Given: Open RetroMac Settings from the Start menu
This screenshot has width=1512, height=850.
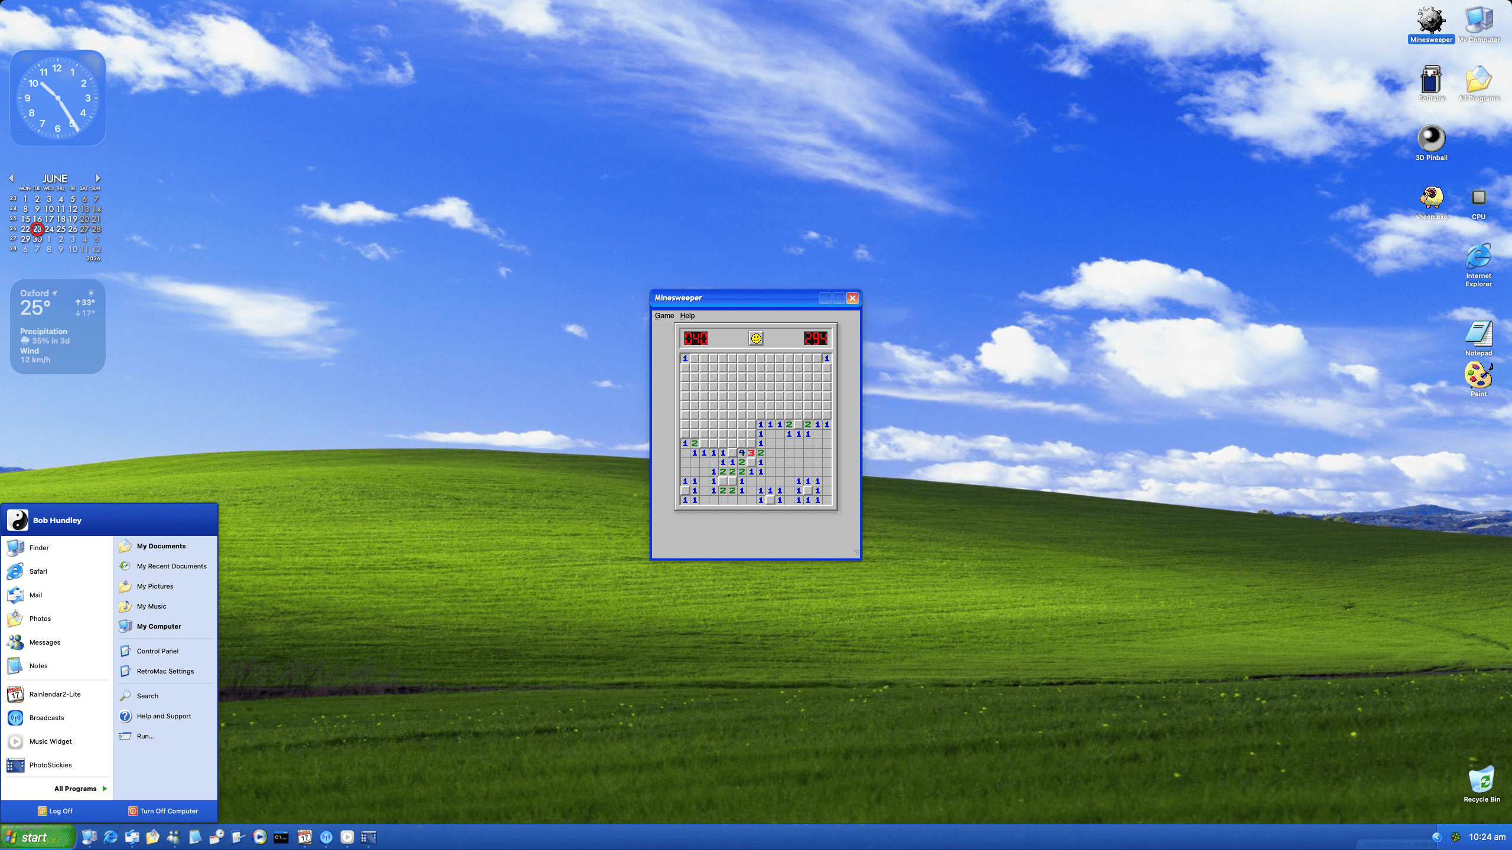Looking at the screenshot, I should click(165, 671).
